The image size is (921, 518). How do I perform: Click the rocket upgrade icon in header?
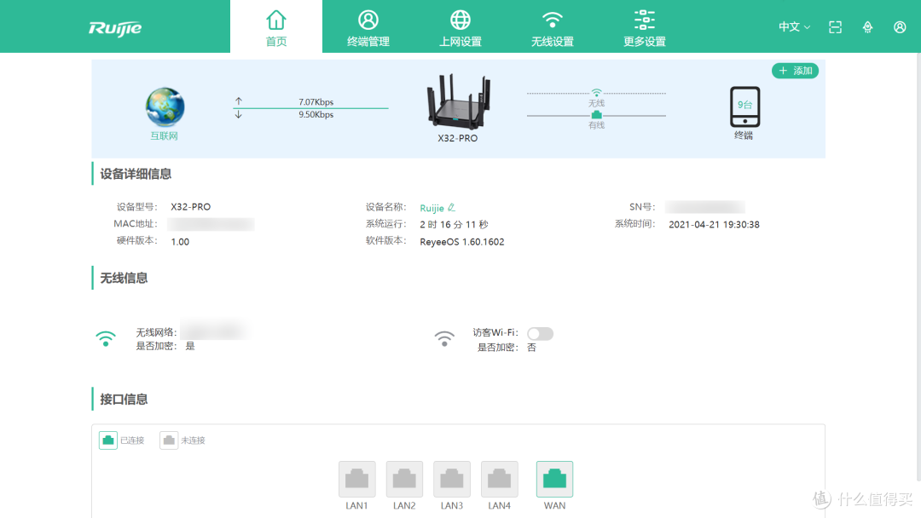click(x=867, y=26)
